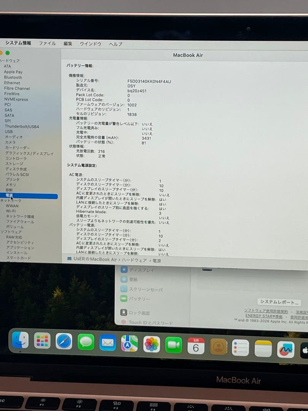Open Notes app in the Dock
308x411 pixels.
coord(263,348)
